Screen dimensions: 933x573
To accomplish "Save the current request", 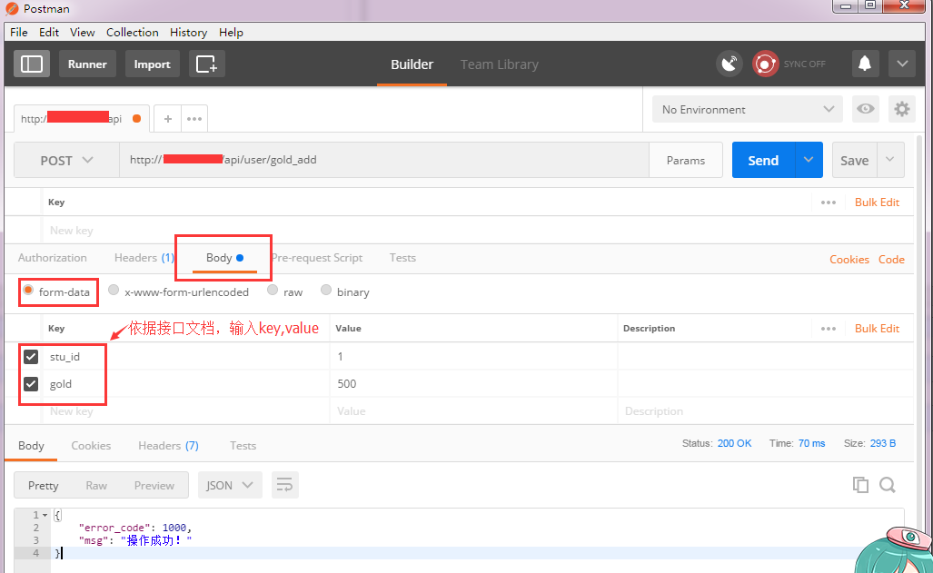I will (855, 160).
